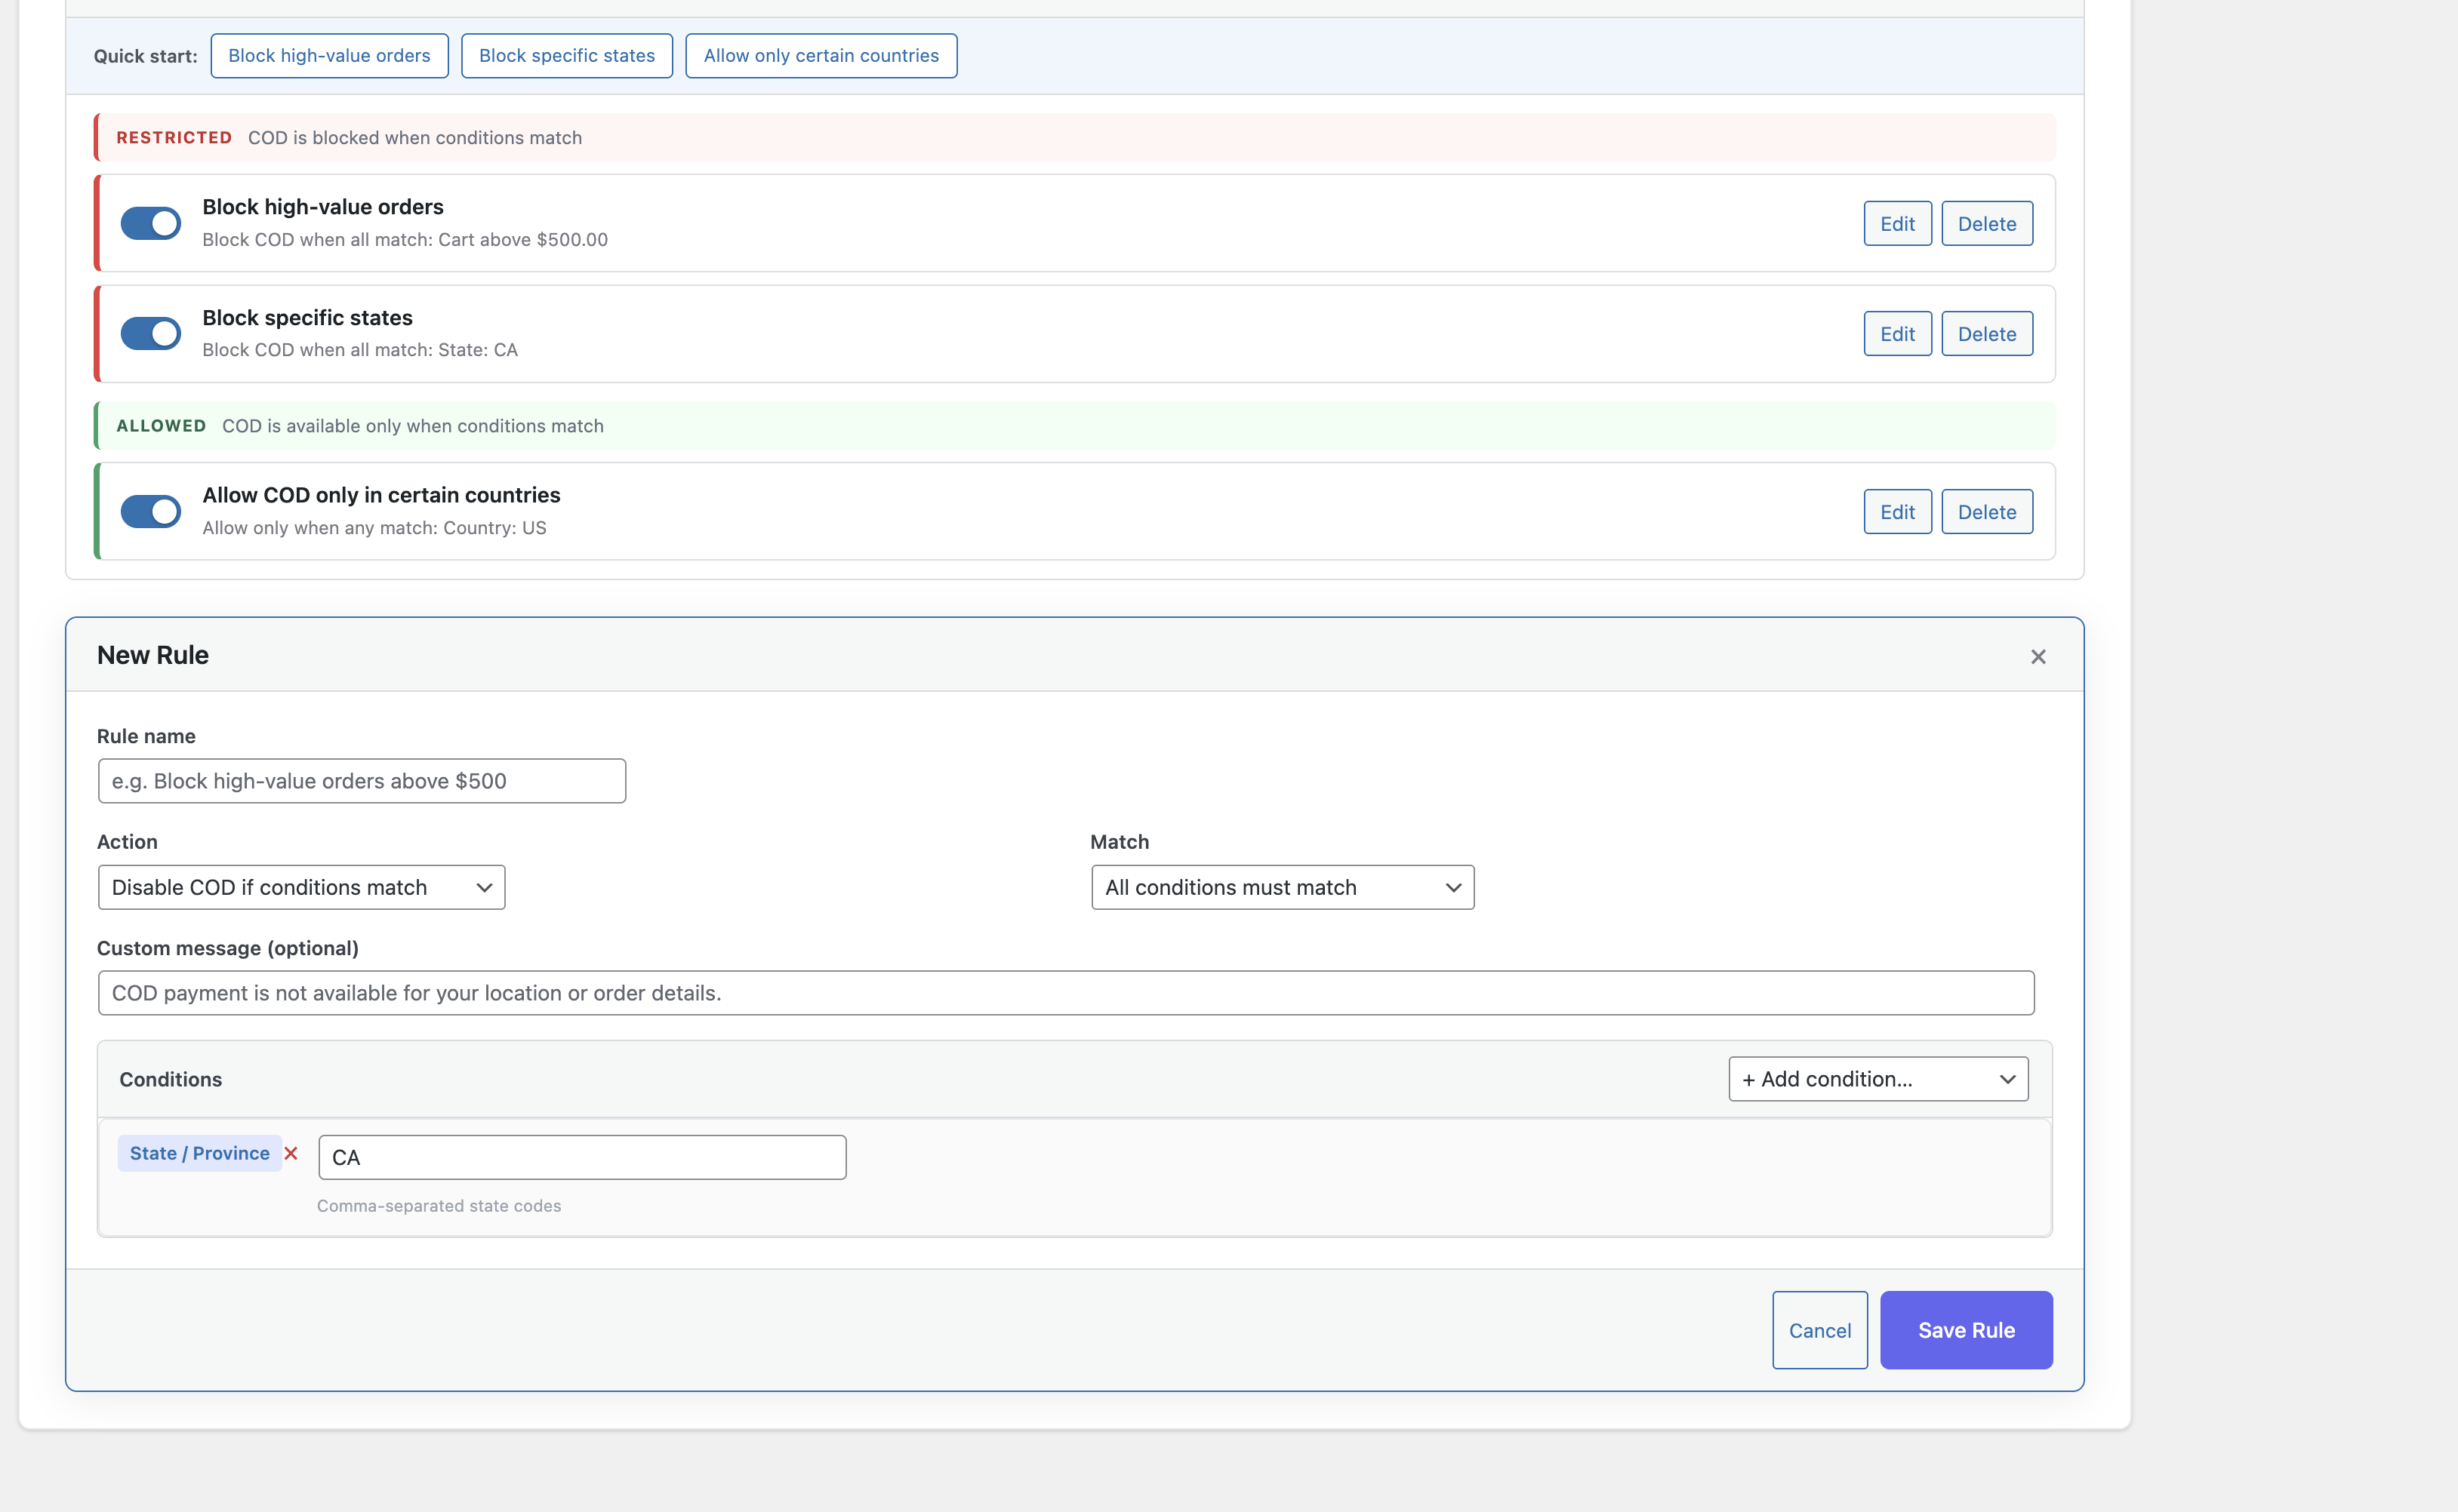Delete the Block high-value orders rule
The image size is (2458, 1512).
1987,223
